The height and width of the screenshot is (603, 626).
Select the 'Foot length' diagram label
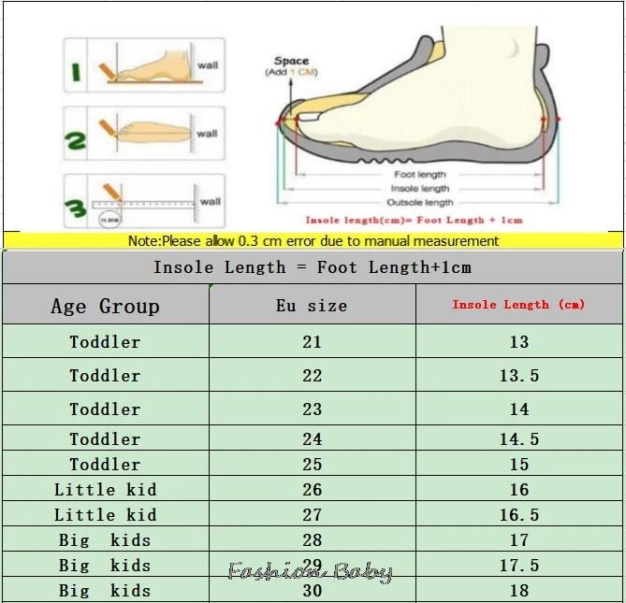point(420,175)
